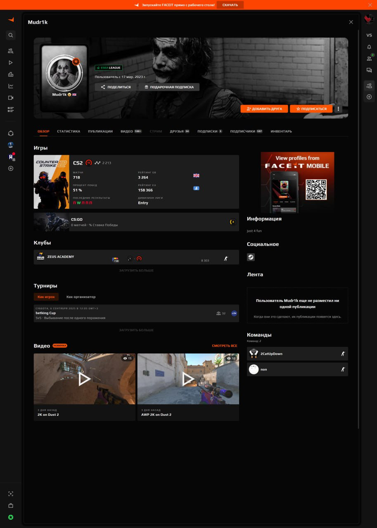The width and height of the screenshot is (377, 528).
Task: Play the "AWP 2K on Dust 2" video
Action: click(x=188, y=379)
